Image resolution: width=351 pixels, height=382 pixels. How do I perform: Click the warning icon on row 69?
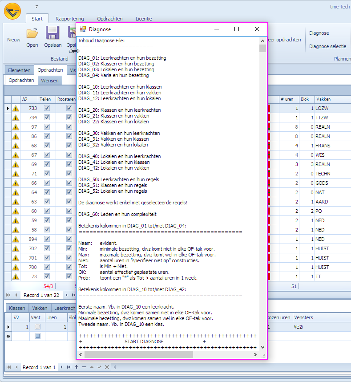[16, 164]
